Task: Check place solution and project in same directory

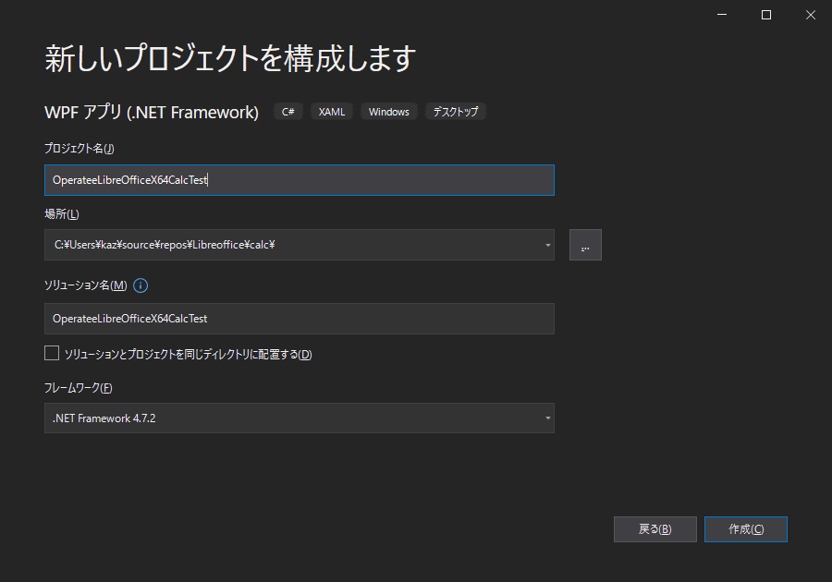Action: [52, 353]
